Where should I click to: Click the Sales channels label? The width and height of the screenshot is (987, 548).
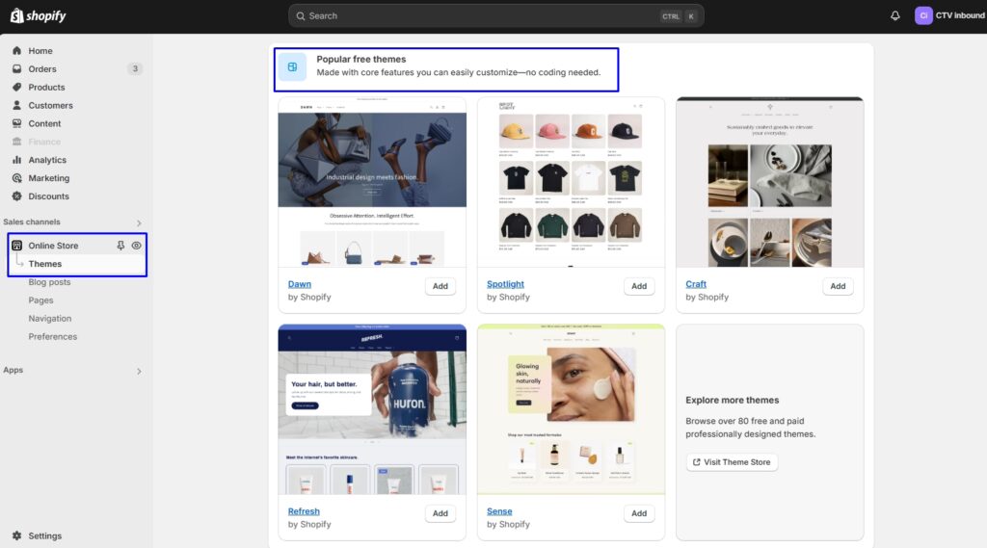click(x=32, y=222)
